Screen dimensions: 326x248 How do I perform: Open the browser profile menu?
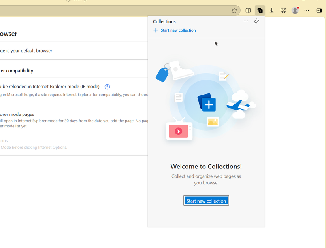(295, 11)
